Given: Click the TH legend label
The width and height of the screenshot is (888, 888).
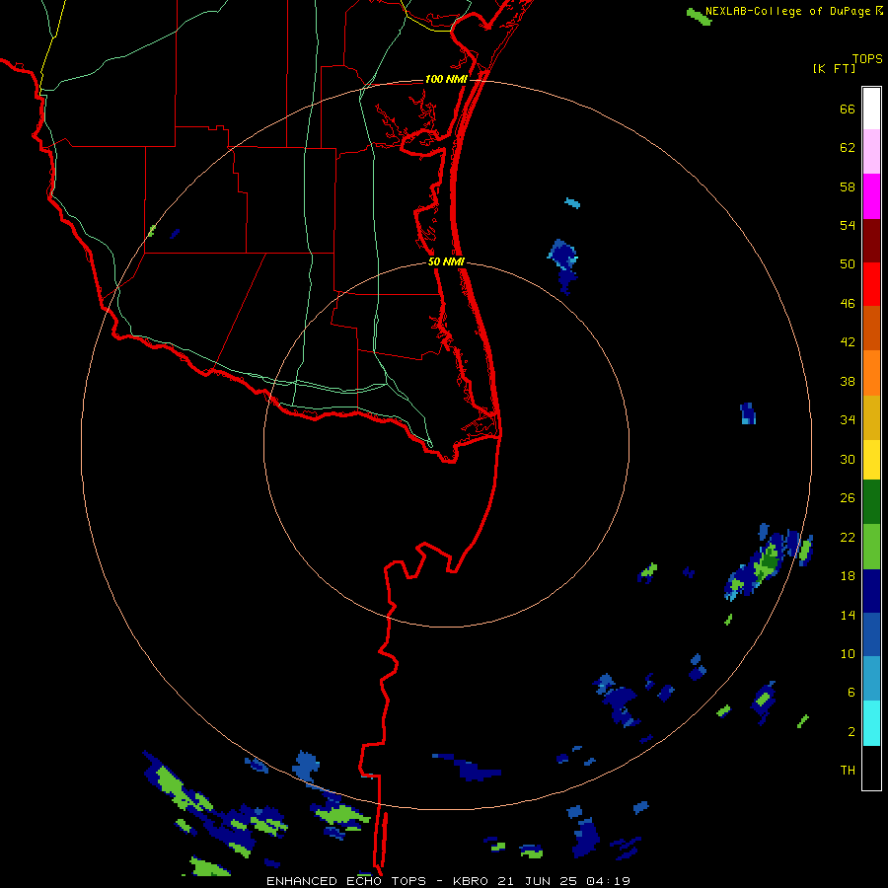Looking at the screenshot, I should [848, 771].
